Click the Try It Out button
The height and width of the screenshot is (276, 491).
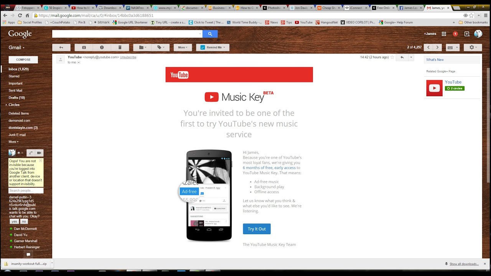coord(257,229)
